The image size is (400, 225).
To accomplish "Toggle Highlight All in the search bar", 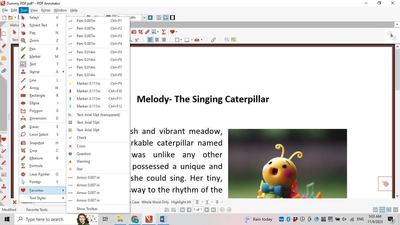I will coord(181,202).
